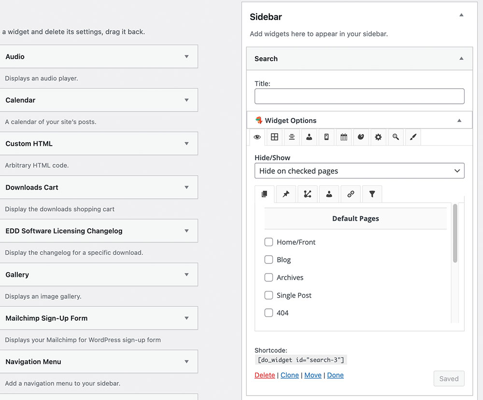The height and width of the screenshot is (400, 483).
Task: Open the Hide/Show dropdown
Action: [359, 171]
